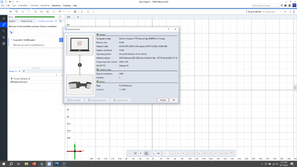297x167 pixels.
Task: Click the undo arrow in title bar
Action: pyautogui.click(x=10, y=2)
